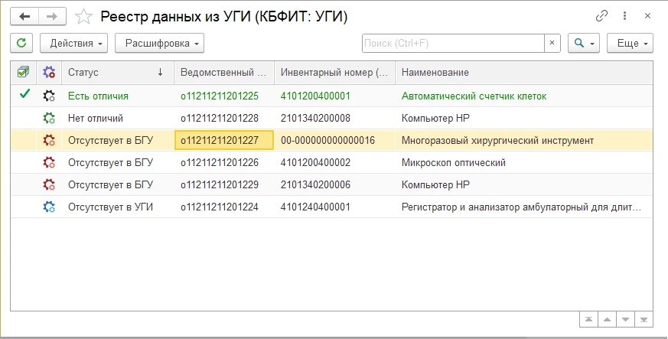Click the green gear icon of Нет отличий row
This screenshot has width=668, height=339.
click(49, 118)
